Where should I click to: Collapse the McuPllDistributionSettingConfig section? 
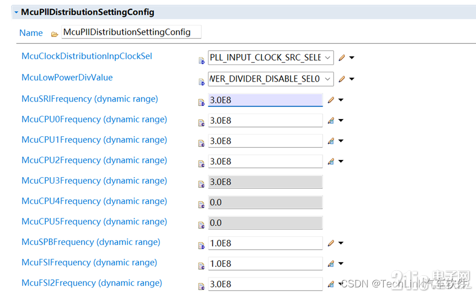(x=16, y=12)
